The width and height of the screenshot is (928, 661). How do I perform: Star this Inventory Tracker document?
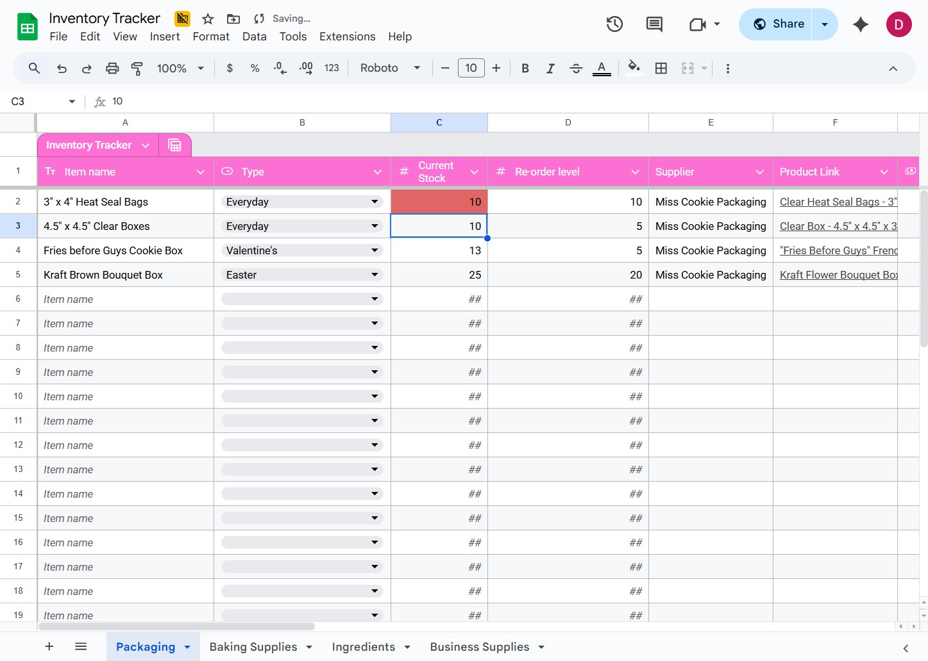click(x=208, y=19)
